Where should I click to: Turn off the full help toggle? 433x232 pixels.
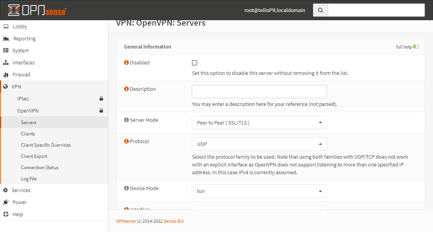[x=416, y=47]
